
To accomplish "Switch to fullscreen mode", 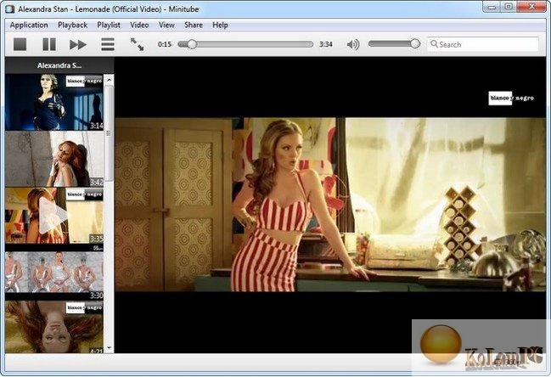I will [x=137, y=44].
